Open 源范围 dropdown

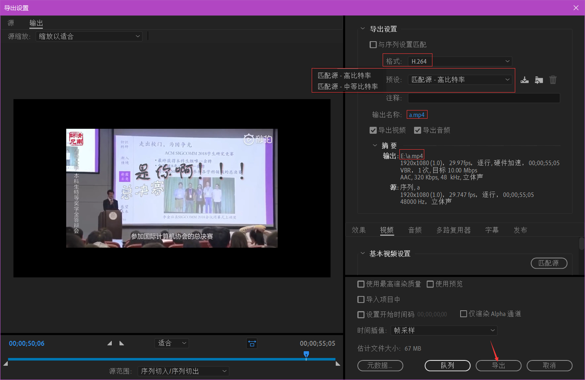183,371
